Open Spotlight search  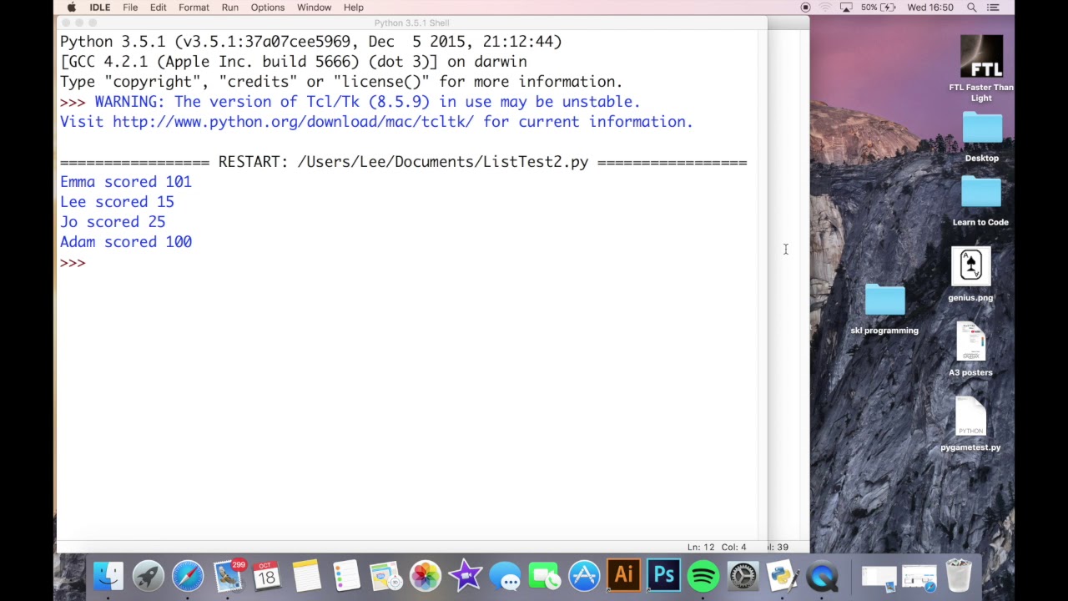click(x=972, y=8)
